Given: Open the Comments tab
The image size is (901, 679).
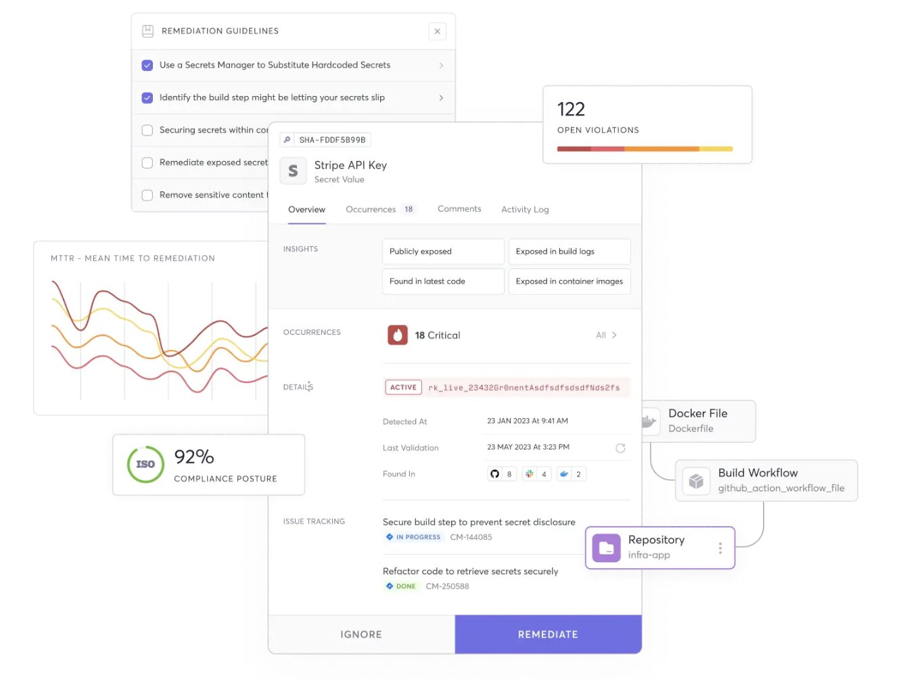Looking at the screenshot, I should point(459,209).
